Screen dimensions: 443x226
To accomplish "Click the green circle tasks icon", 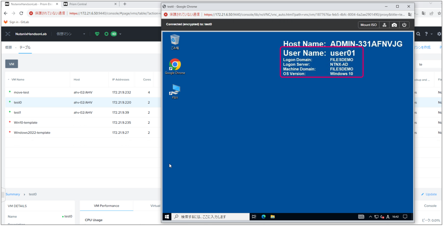I will coord(106,34).
